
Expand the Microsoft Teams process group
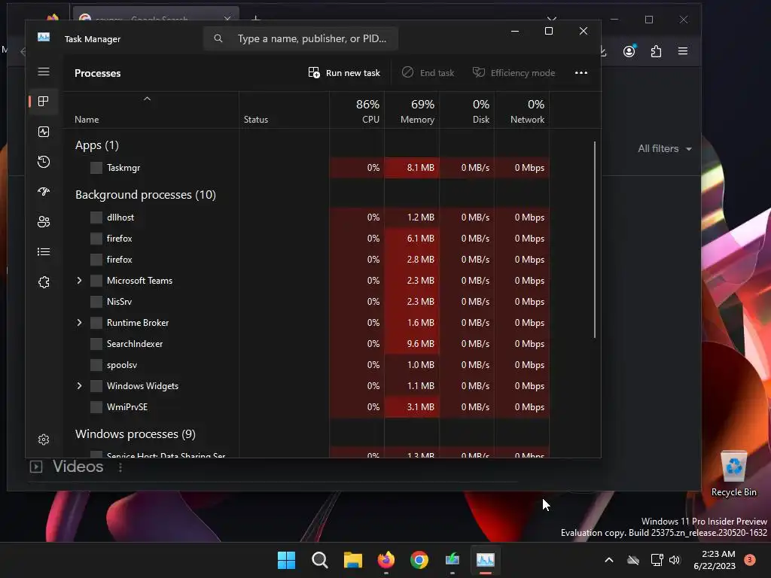click(79, 281)
